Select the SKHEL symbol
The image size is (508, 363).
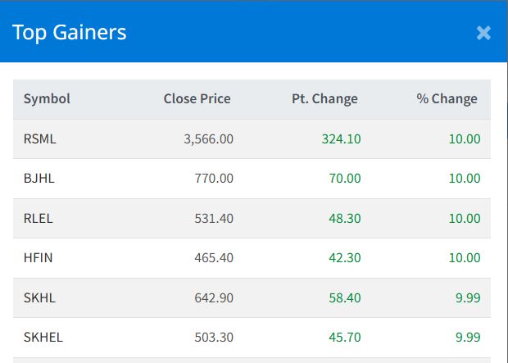(x=43, y=338)
